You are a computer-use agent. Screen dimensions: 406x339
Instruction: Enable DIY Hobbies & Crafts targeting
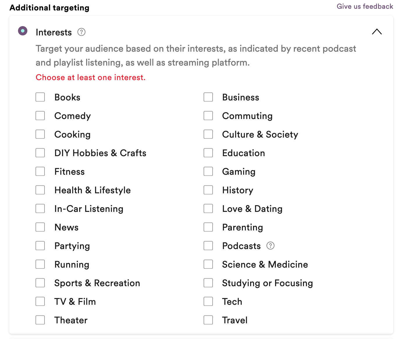pyautogui.click(x=40, y=153)
